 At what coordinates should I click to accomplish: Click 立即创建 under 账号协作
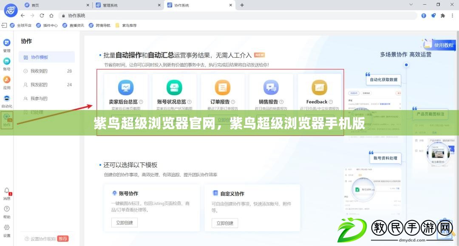click(125, 223)
